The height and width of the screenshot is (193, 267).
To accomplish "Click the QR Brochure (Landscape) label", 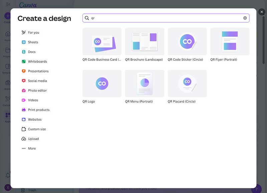I will (144, 59).
